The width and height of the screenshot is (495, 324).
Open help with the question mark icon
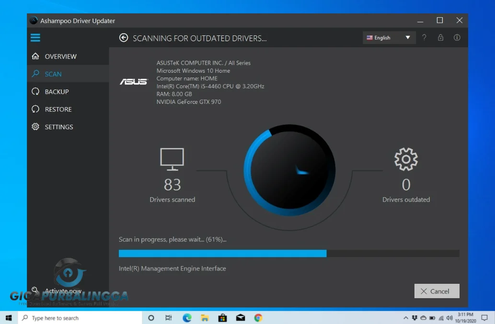(x=424, y=38)
